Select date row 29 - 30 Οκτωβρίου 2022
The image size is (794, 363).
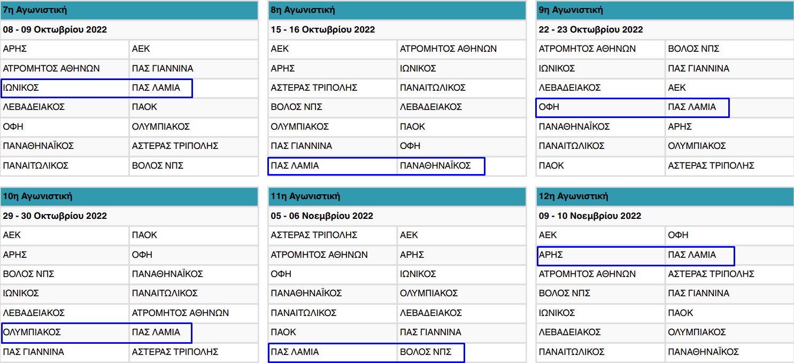55,216
